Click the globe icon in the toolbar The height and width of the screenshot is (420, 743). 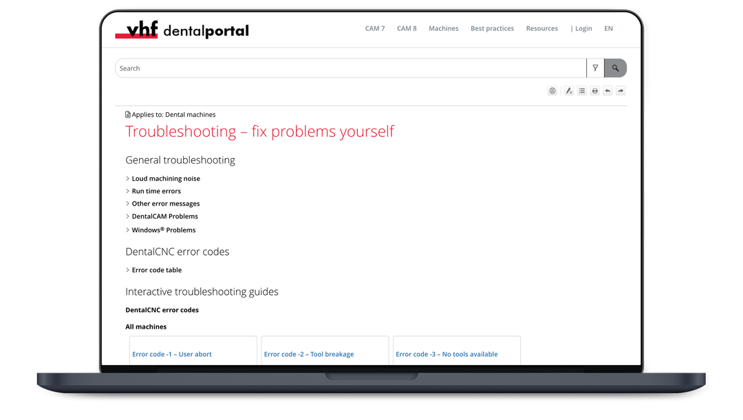[x=552, y=91]
